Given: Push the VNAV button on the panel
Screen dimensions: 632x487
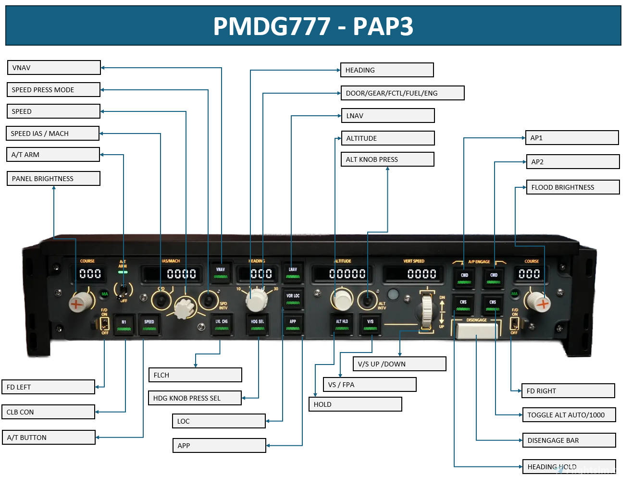Looking at the screenshot, I should point(221,273).
